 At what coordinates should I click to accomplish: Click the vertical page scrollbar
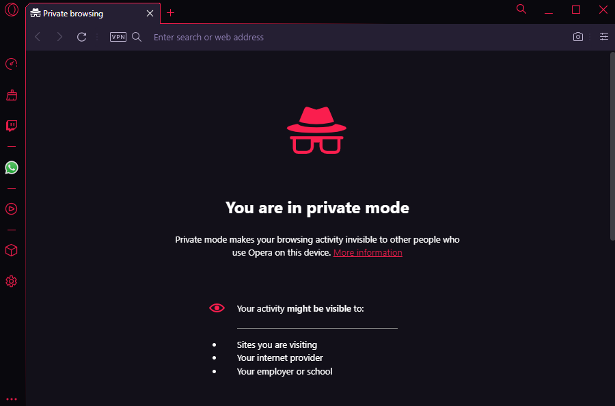pyautogui.click(x=612, y=146)
